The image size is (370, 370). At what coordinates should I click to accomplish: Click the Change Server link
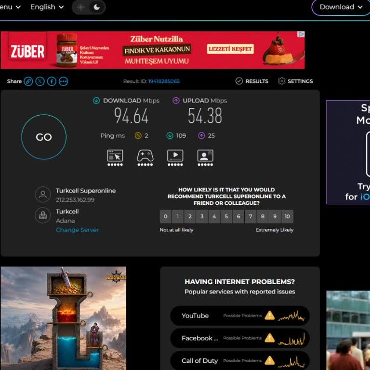tap(78, 230)
